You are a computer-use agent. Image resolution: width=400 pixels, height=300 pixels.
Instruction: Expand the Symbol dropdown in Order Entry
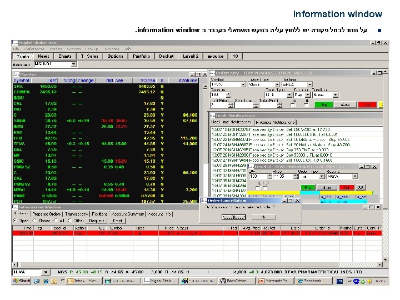243,84
